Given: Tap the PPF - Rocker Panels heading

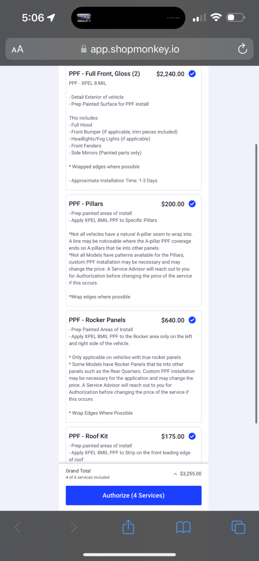Looking at the screenshot, I should coord(97,320).
